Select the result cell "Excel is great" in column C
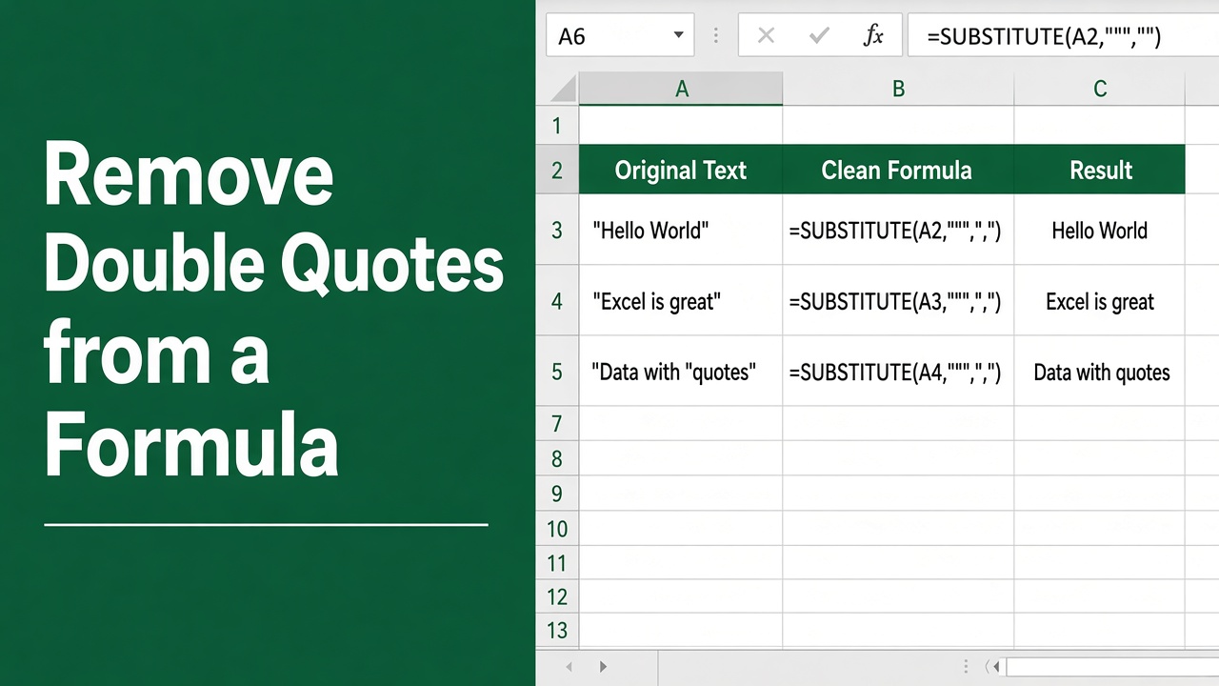 pyautogui.click(x=1100, y=301)
